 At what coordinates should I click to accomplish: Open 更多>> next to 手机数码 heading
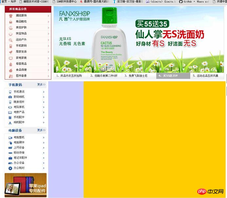pyautogui.click(x=41, y=85)
